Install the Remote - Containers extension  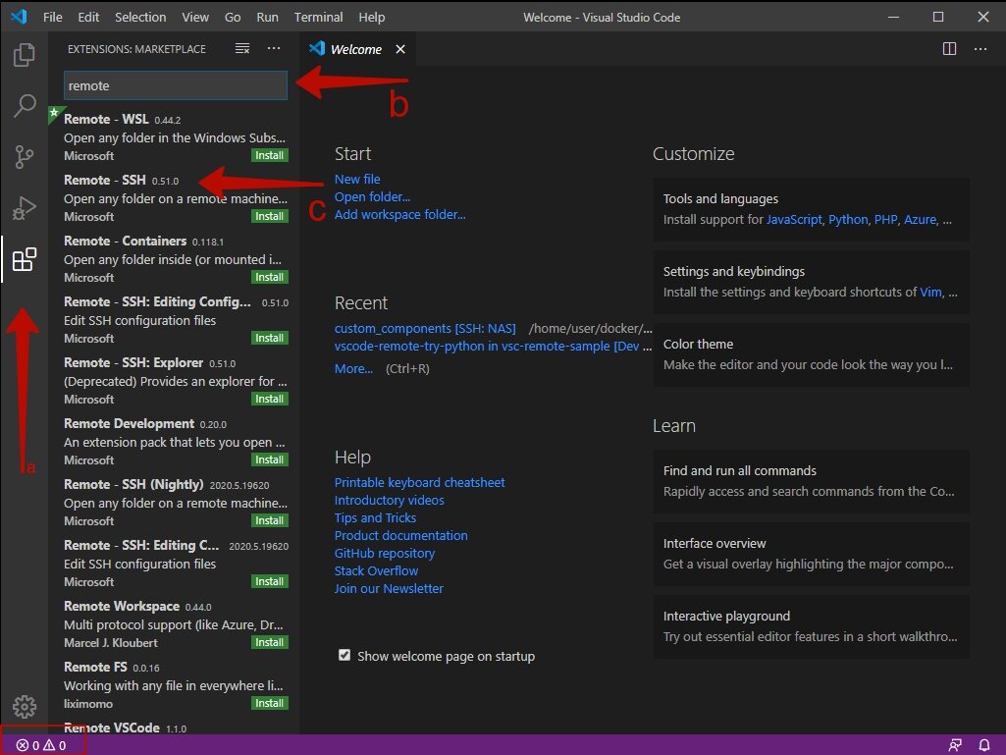click(270, 277)
